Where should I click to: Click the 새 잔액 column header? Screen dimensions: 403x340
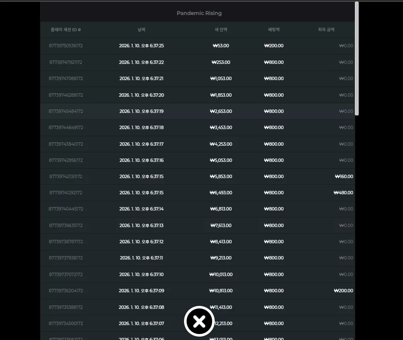click(x=221, y=29)
